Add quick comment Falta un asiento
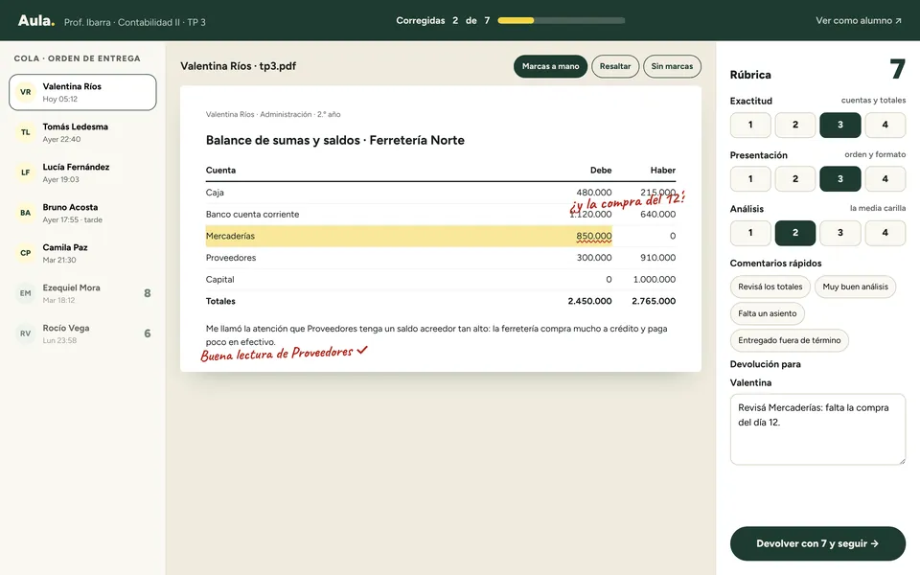 point(767,313)
